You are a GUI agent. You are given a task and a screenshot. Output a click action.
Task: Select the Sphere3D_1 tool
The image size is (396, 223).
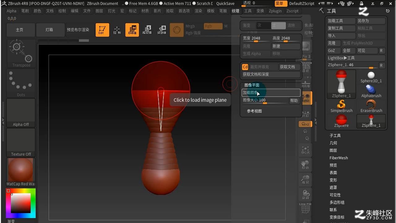pyautogui.click(x=371, y=77)
